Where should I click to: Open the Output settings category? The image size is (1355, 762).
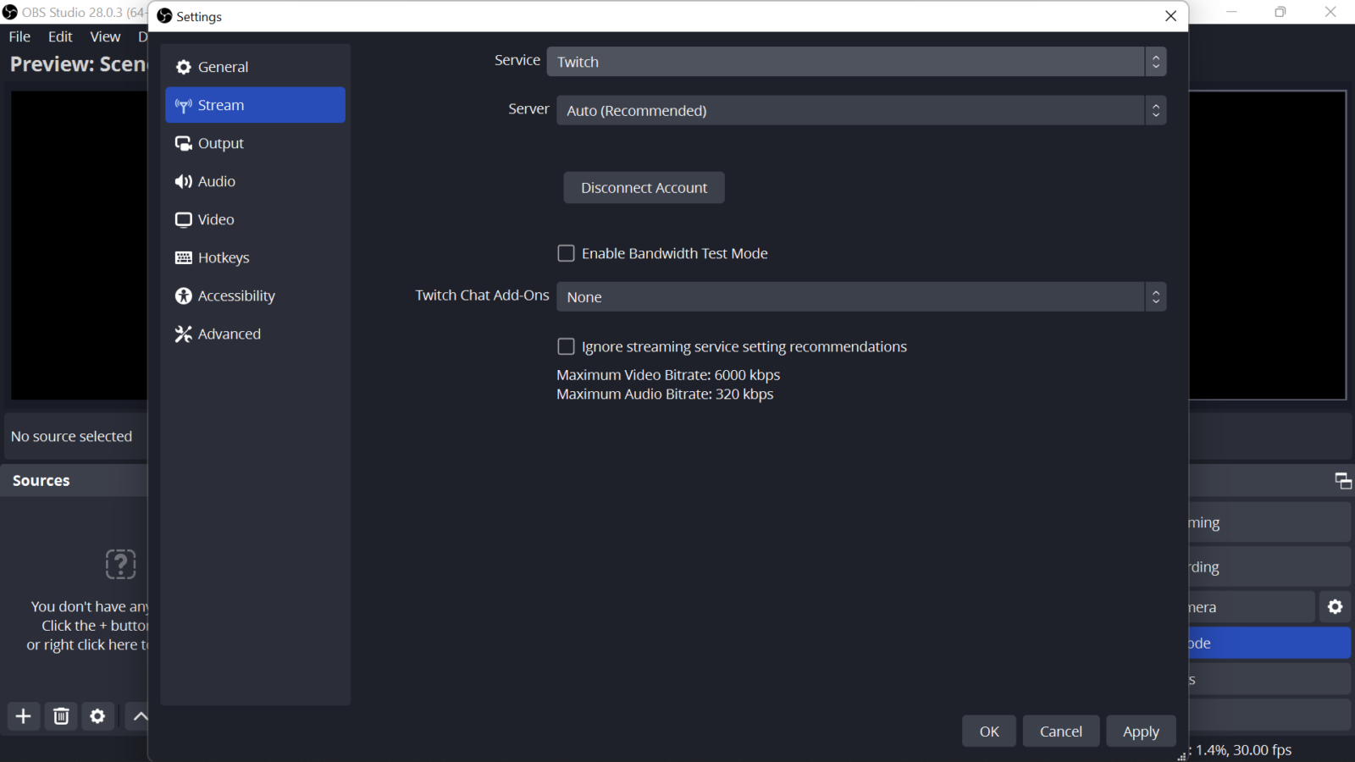[x=255, y=143]
